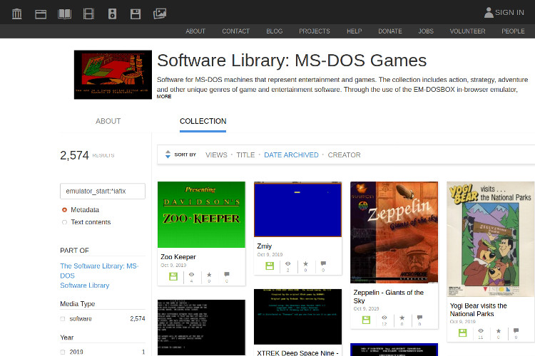Open the Software Library link in sidebar
This screenshot has height=356, width=535.
tap(85, 286)
